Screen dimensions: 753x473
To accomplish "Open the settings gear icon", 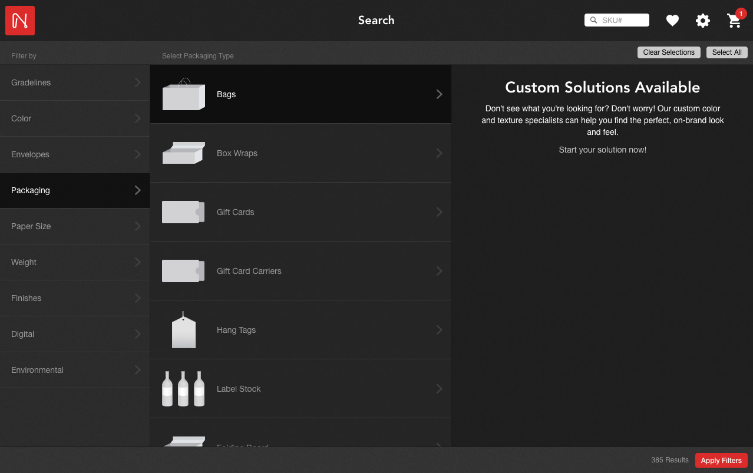I will (703, 20).
